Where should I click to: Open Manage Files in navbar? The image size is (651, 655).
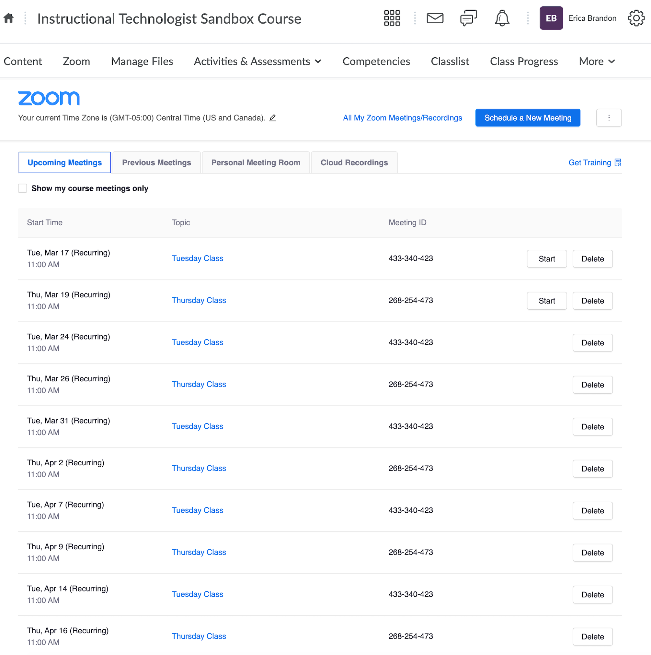(x=142, y=61)
